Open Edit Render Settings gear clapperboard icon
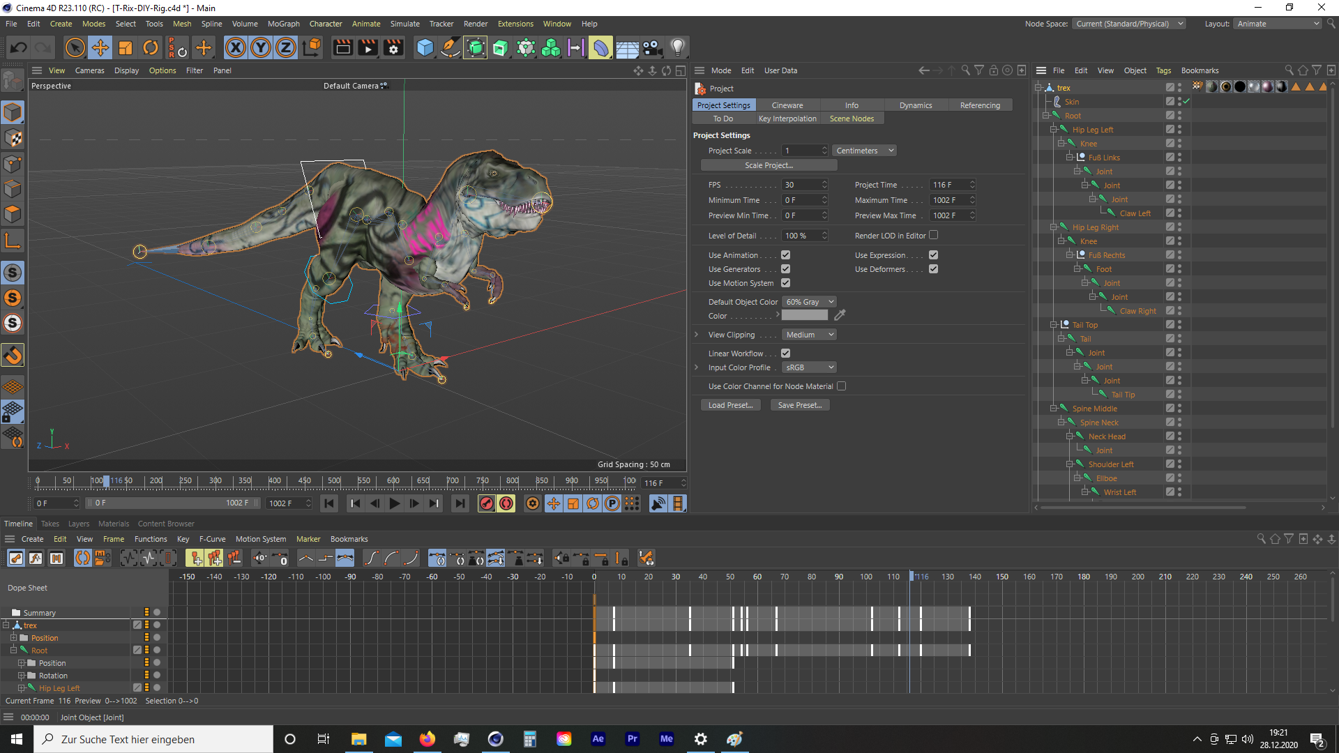 (394, 48)
